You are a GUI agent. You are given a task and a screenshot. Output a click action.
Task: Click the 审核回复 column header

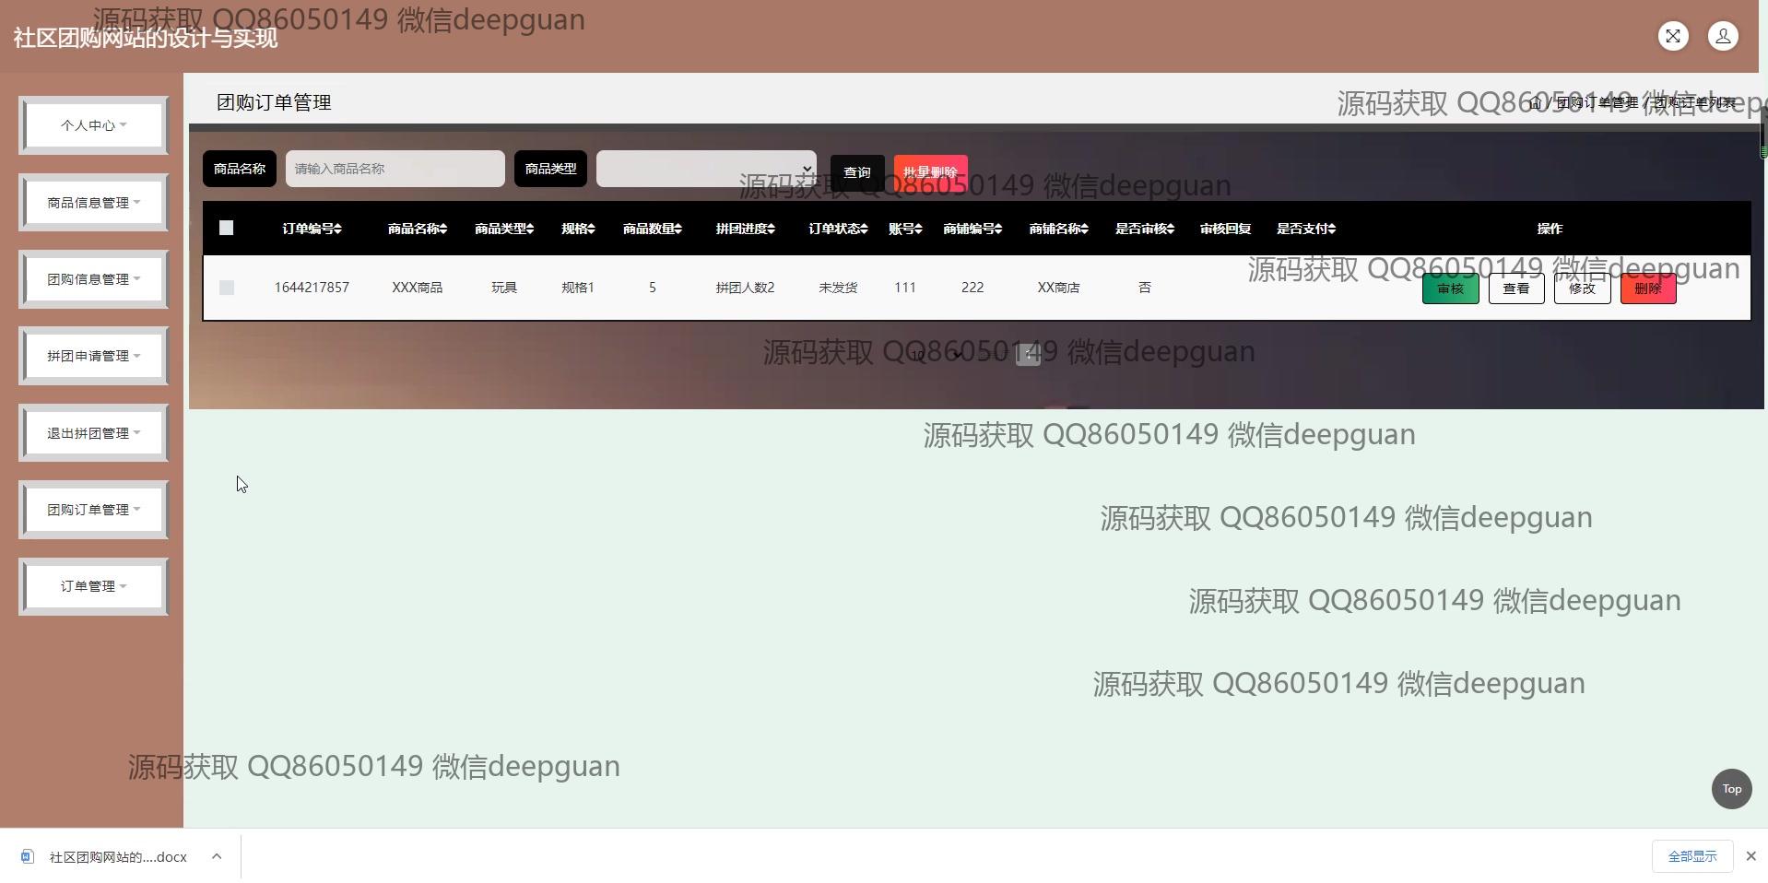pos(1225,229)
